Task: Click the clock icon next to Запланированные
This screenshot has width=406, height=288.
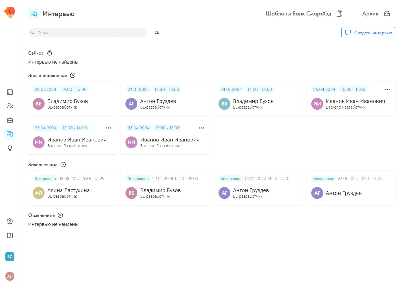Action: pyautogui.click(x=73, y=75)
